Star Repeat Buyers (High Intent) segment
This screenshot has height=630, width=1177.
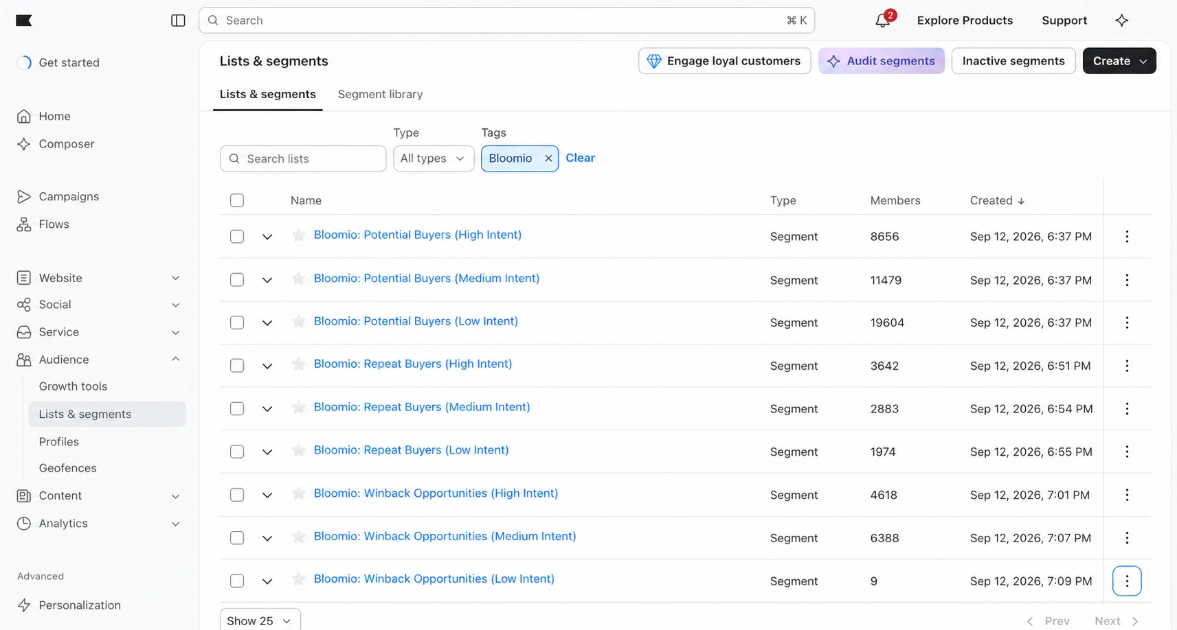(x=298, y=364)
